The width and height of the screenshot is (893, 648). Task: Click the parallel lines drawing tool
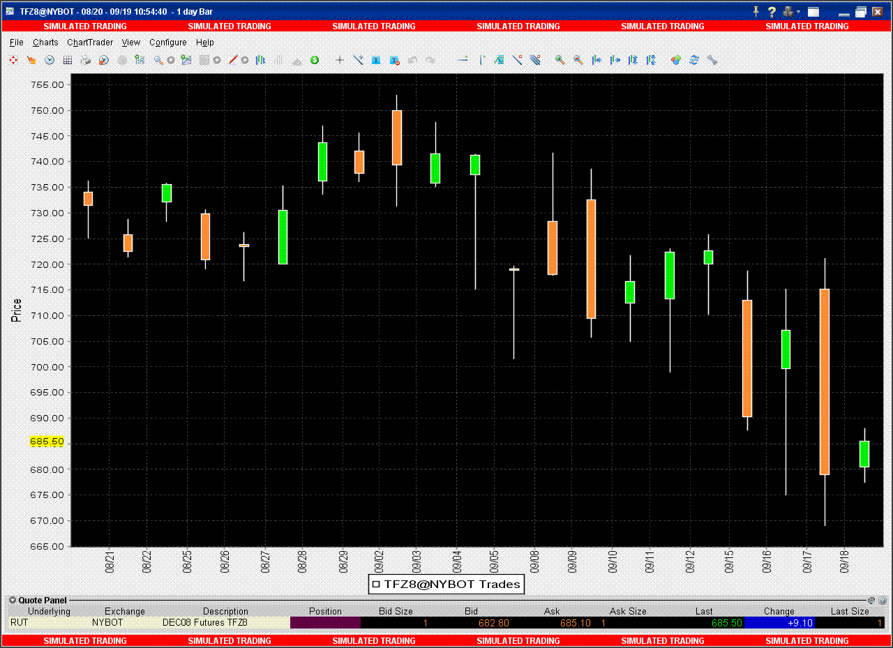coord(535,61)
